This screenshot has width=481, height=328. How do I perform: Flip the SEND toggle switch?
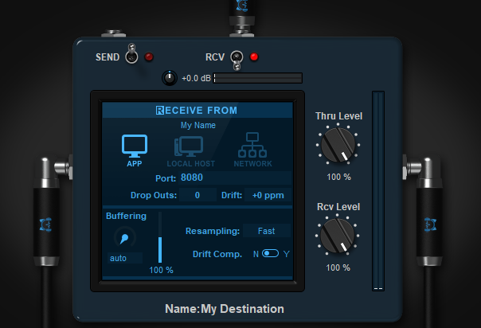[x=131, y=54]
